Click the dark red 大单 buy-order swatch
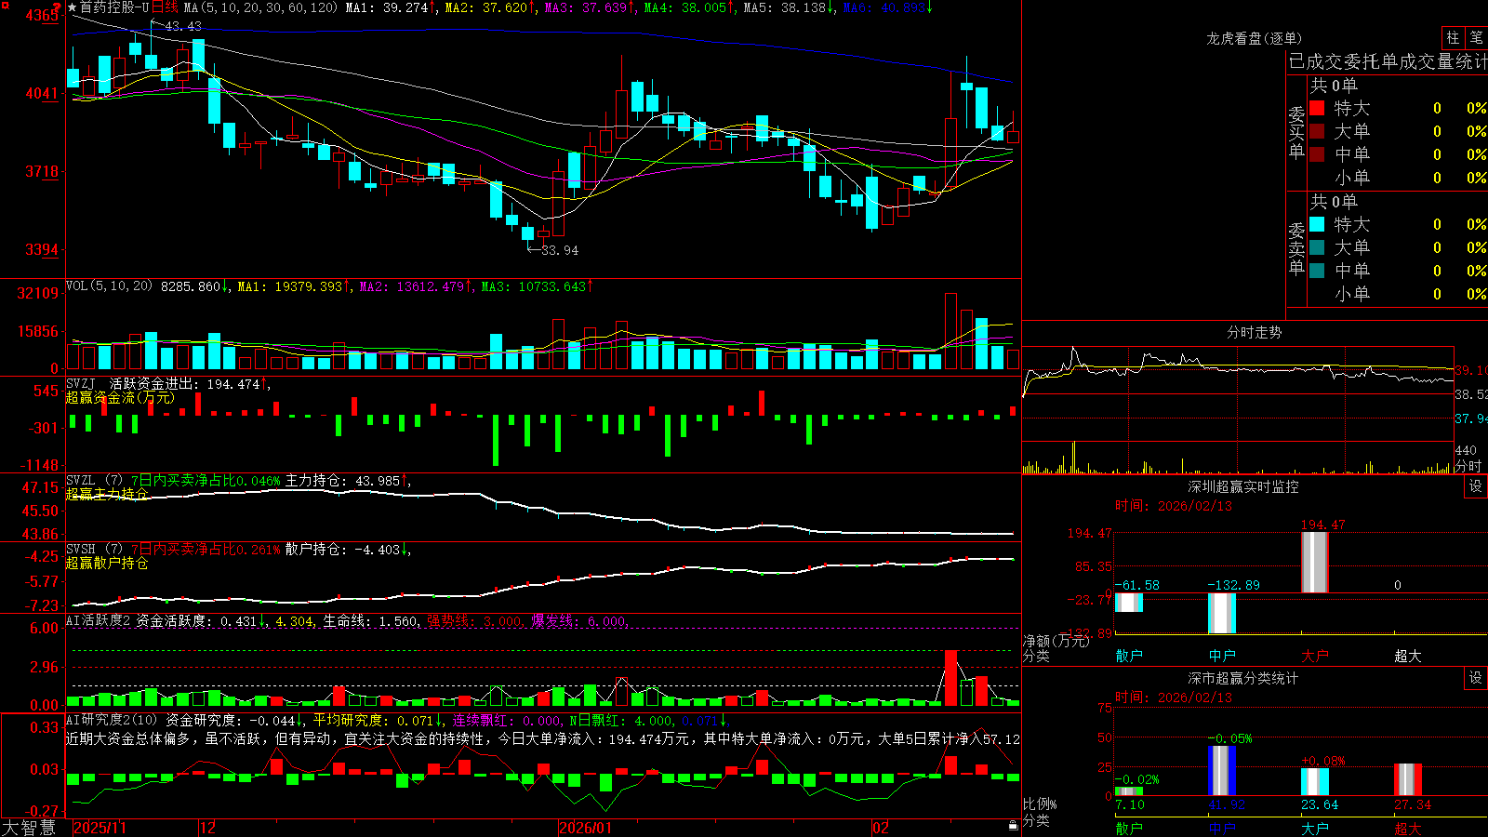The height and width of the screenshot is (837, 1488). coord(1317,131)
